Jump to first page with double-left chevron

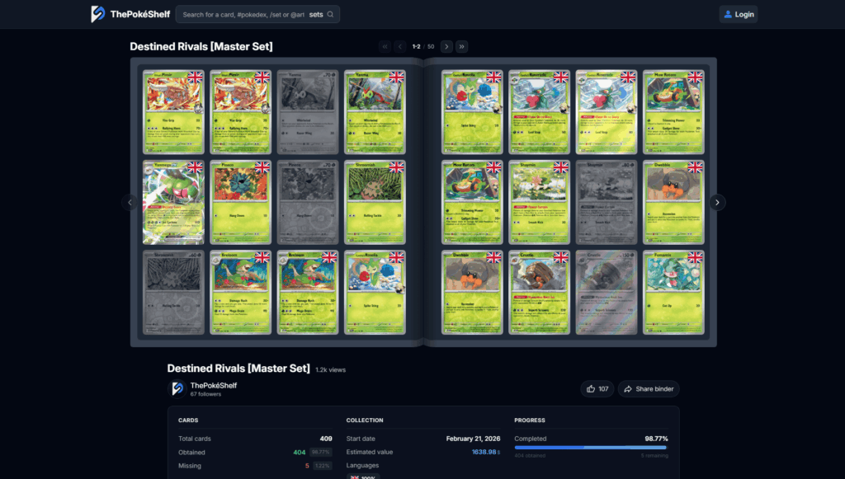click(x=385, y=46)
